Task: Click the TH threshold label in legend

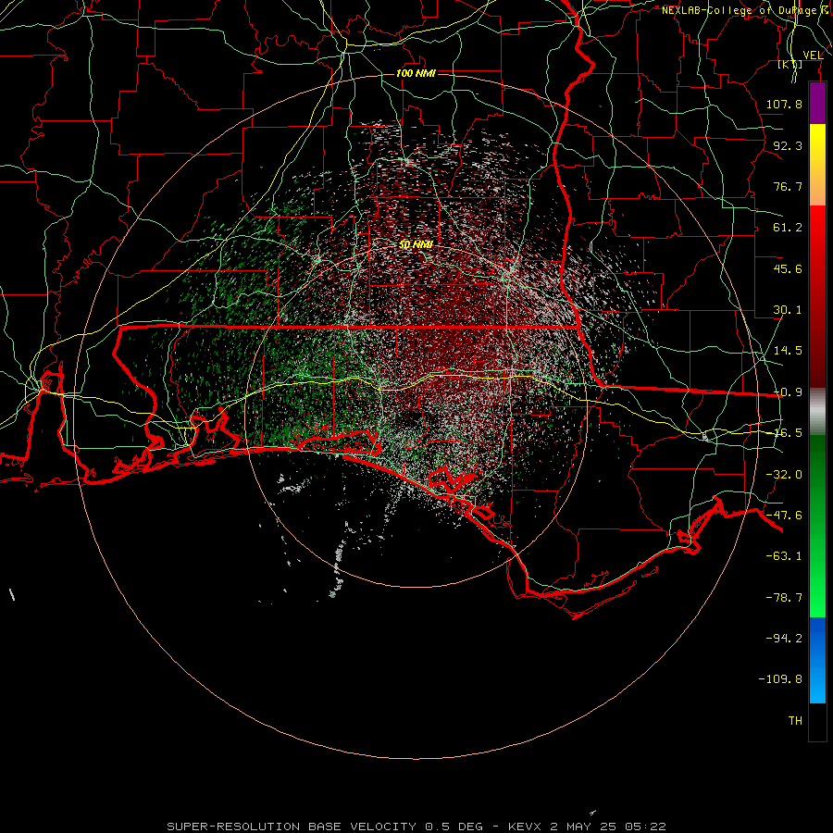Action: [x=795, y=721]
